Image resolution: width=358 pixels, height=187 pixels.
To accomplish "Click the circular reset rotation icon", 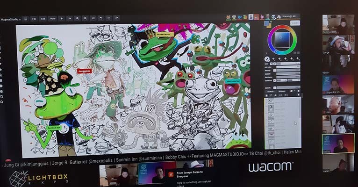I will click(109, 18).
